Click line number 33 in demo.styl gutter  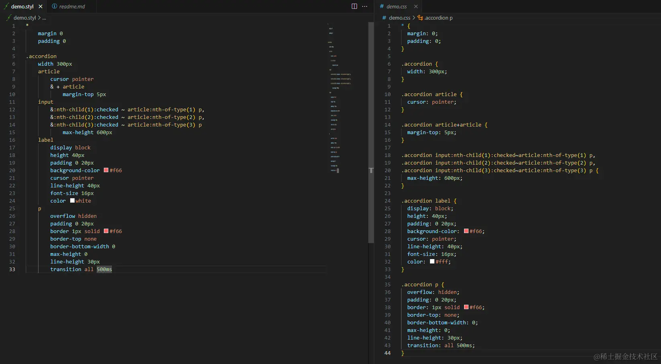coord(12,269)
